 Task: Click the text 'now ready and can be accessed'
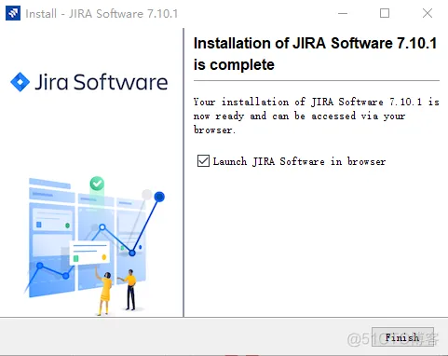pos(275,116)
